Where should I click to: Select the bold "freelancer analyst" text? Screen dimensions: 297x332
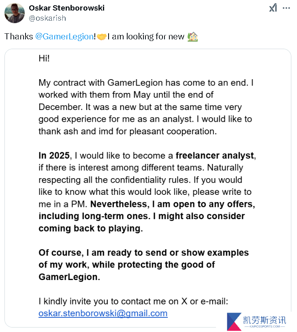click(215, 155)
